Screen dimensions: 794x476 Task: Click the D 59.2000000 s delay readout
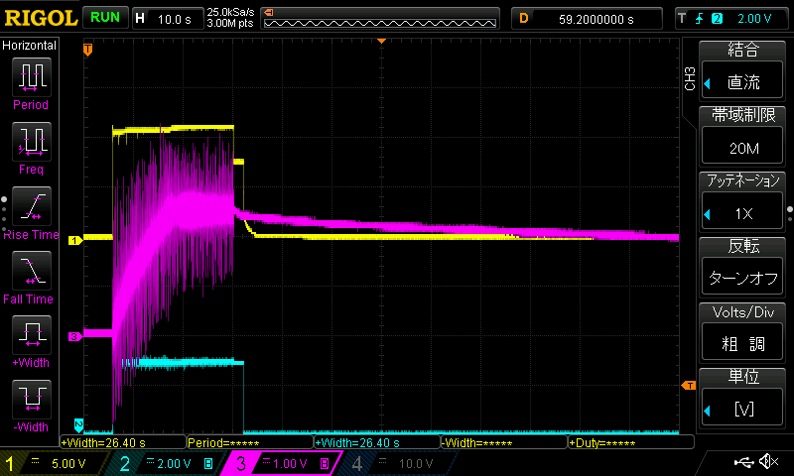pos(587,19)
